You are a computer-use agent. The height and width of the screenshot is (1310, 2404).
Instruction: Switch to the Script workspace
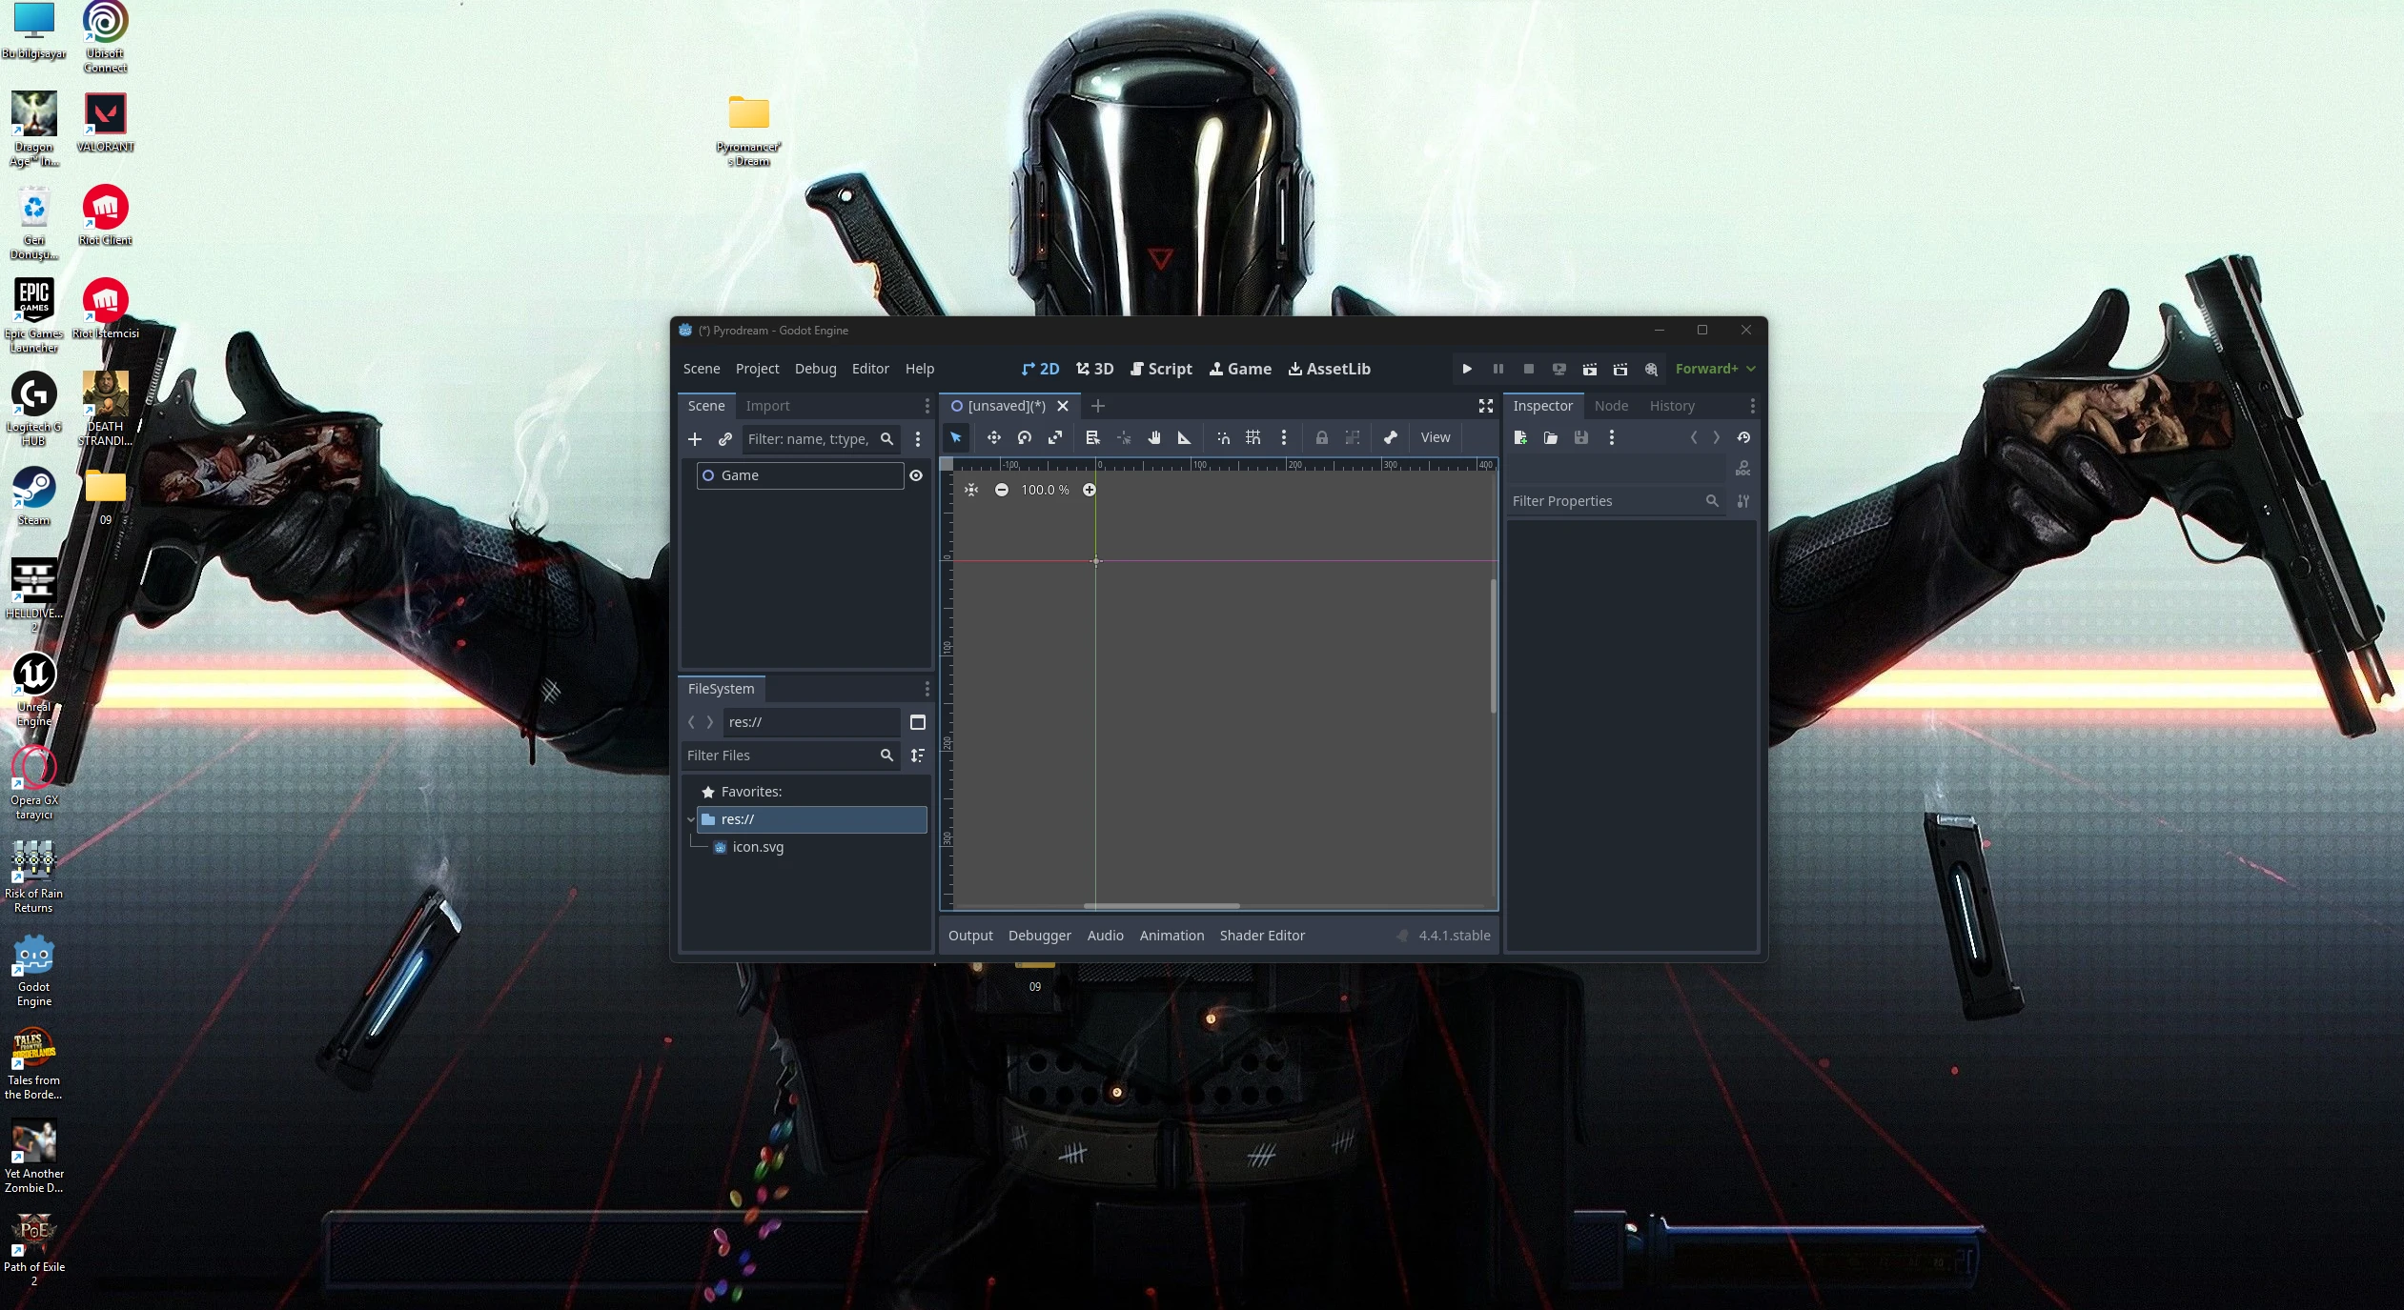coord(1161,369)
